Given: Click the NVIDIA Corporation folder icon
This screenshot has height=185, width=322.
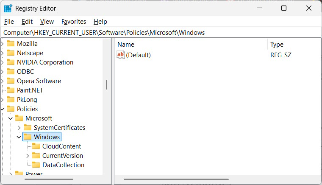Looking at the screenshot, I should coord(11,62).
